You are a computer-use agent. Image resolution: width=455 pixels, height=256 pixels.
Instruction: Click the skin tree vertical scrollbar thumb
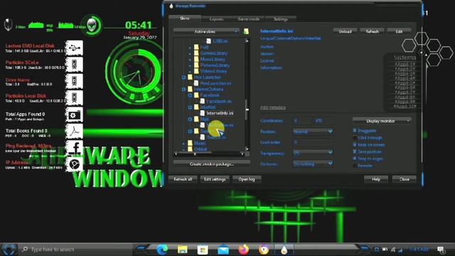(x=247, y=110)
